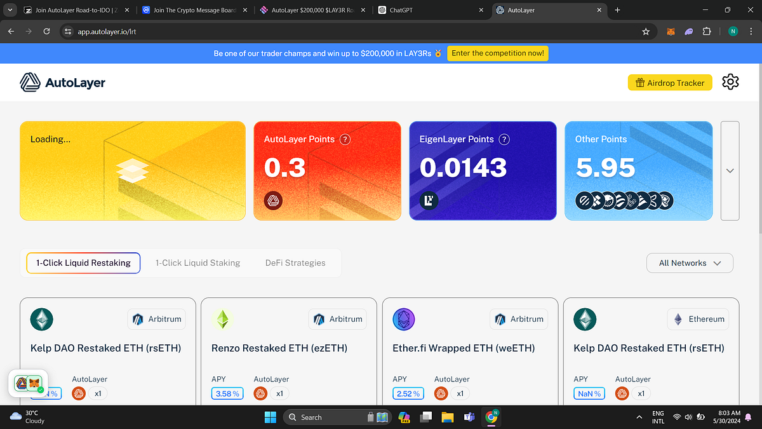Screen dimensions: 762x429
Task: Click the Renzo ezETH token icon
Action: (223, 319)
